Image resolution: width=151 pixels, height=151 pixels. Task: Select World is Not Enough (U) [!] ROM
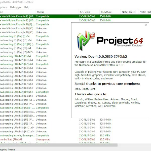click(x=18, y=24)
